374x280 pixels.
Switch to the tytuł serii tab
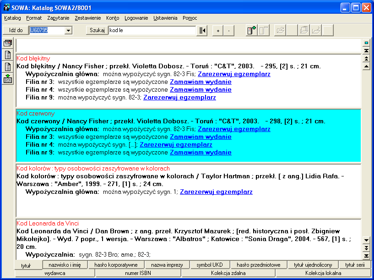[355, 265]
